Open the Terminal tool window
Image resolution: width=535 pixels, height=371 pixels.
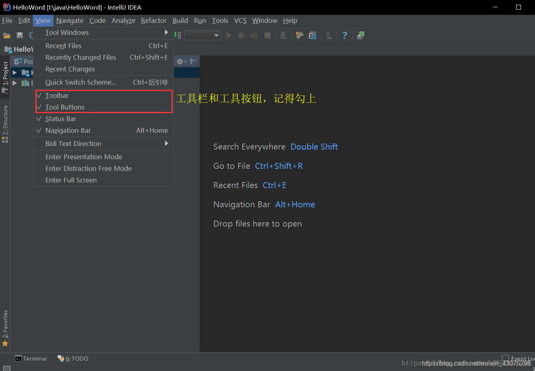[x=31, y=359]
